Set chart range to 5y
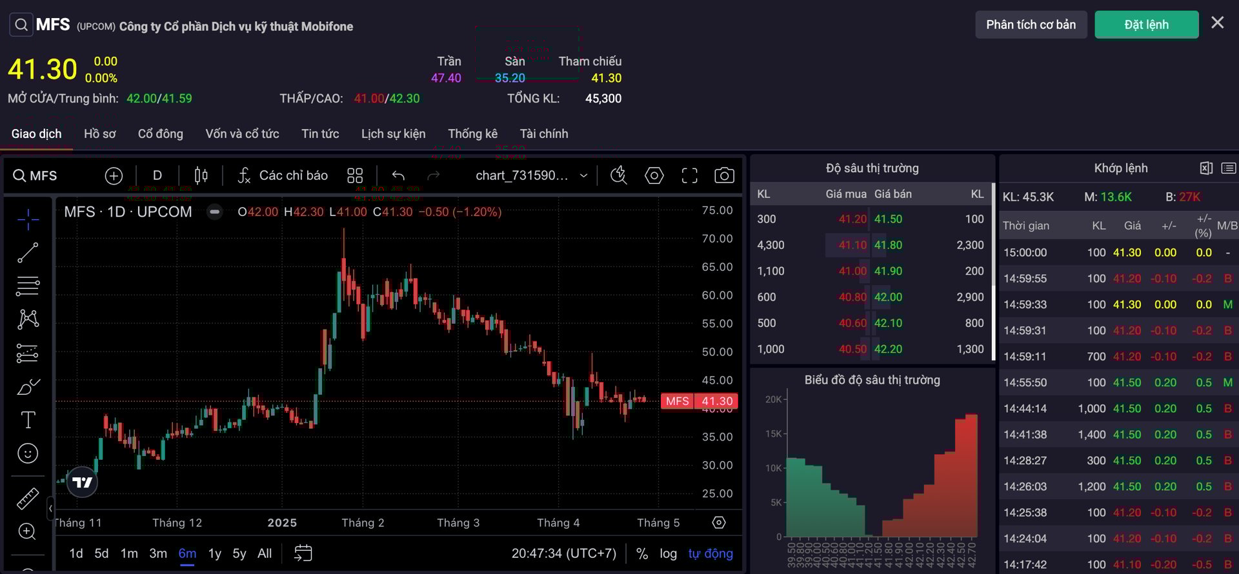Viewport: 1239px width, 574px height. click(239, 553)
